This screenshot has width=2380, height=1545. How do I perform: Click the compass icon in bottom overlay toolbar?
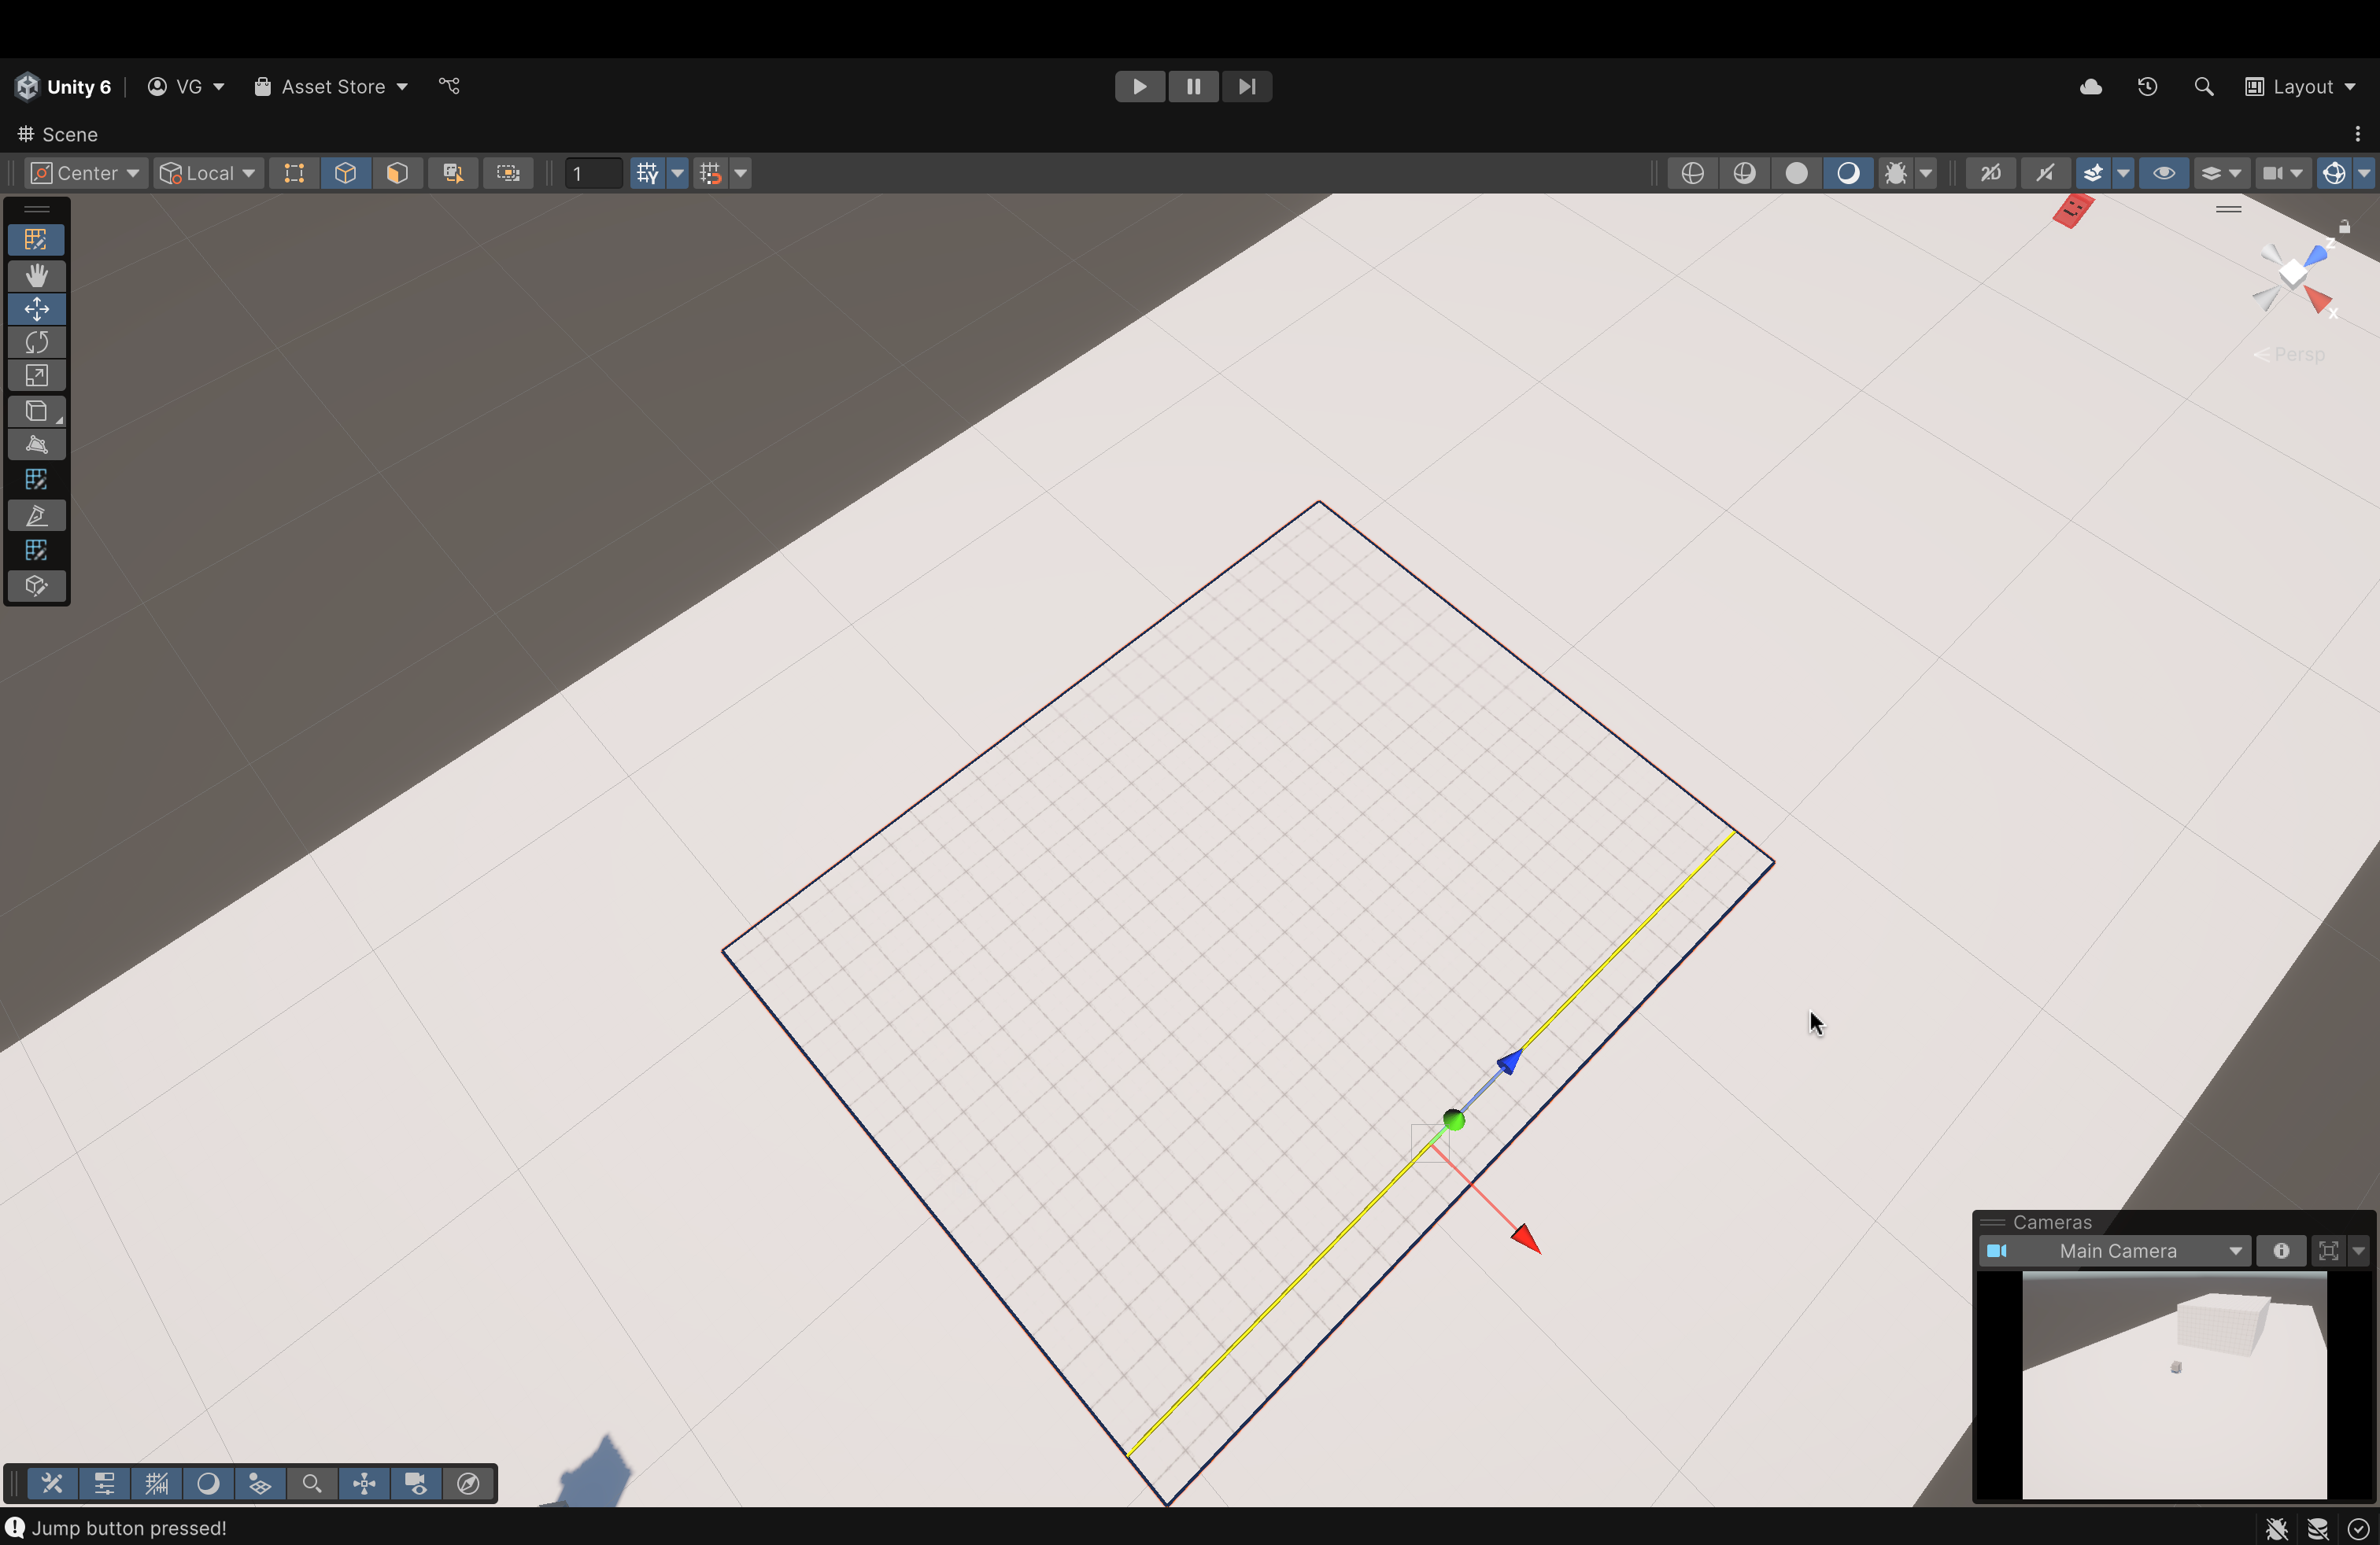click(x=468, y=1484)
